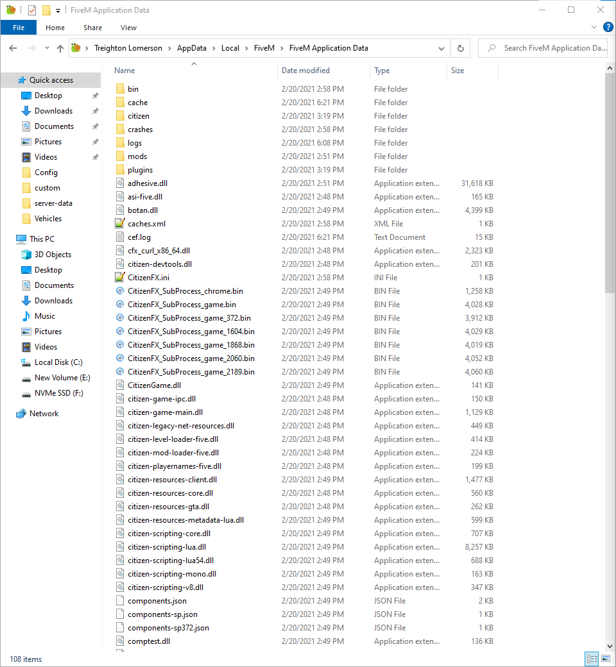This screenshot has width=616, height=667.
Task: Expand the address bar previous locations dropdown
Action: click(x=441, y=48)
